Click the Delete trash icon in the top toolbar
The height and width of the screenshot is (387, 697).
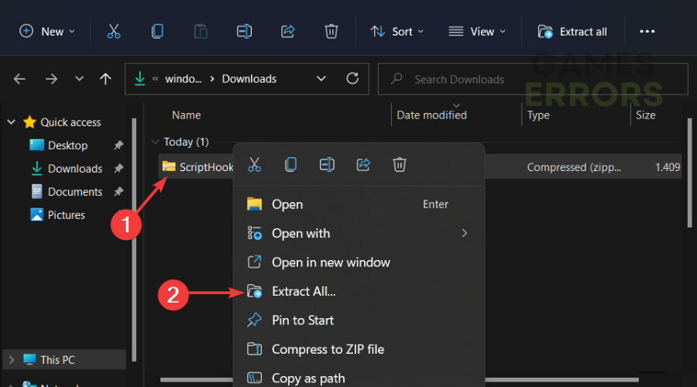click(x=331, y=31)
